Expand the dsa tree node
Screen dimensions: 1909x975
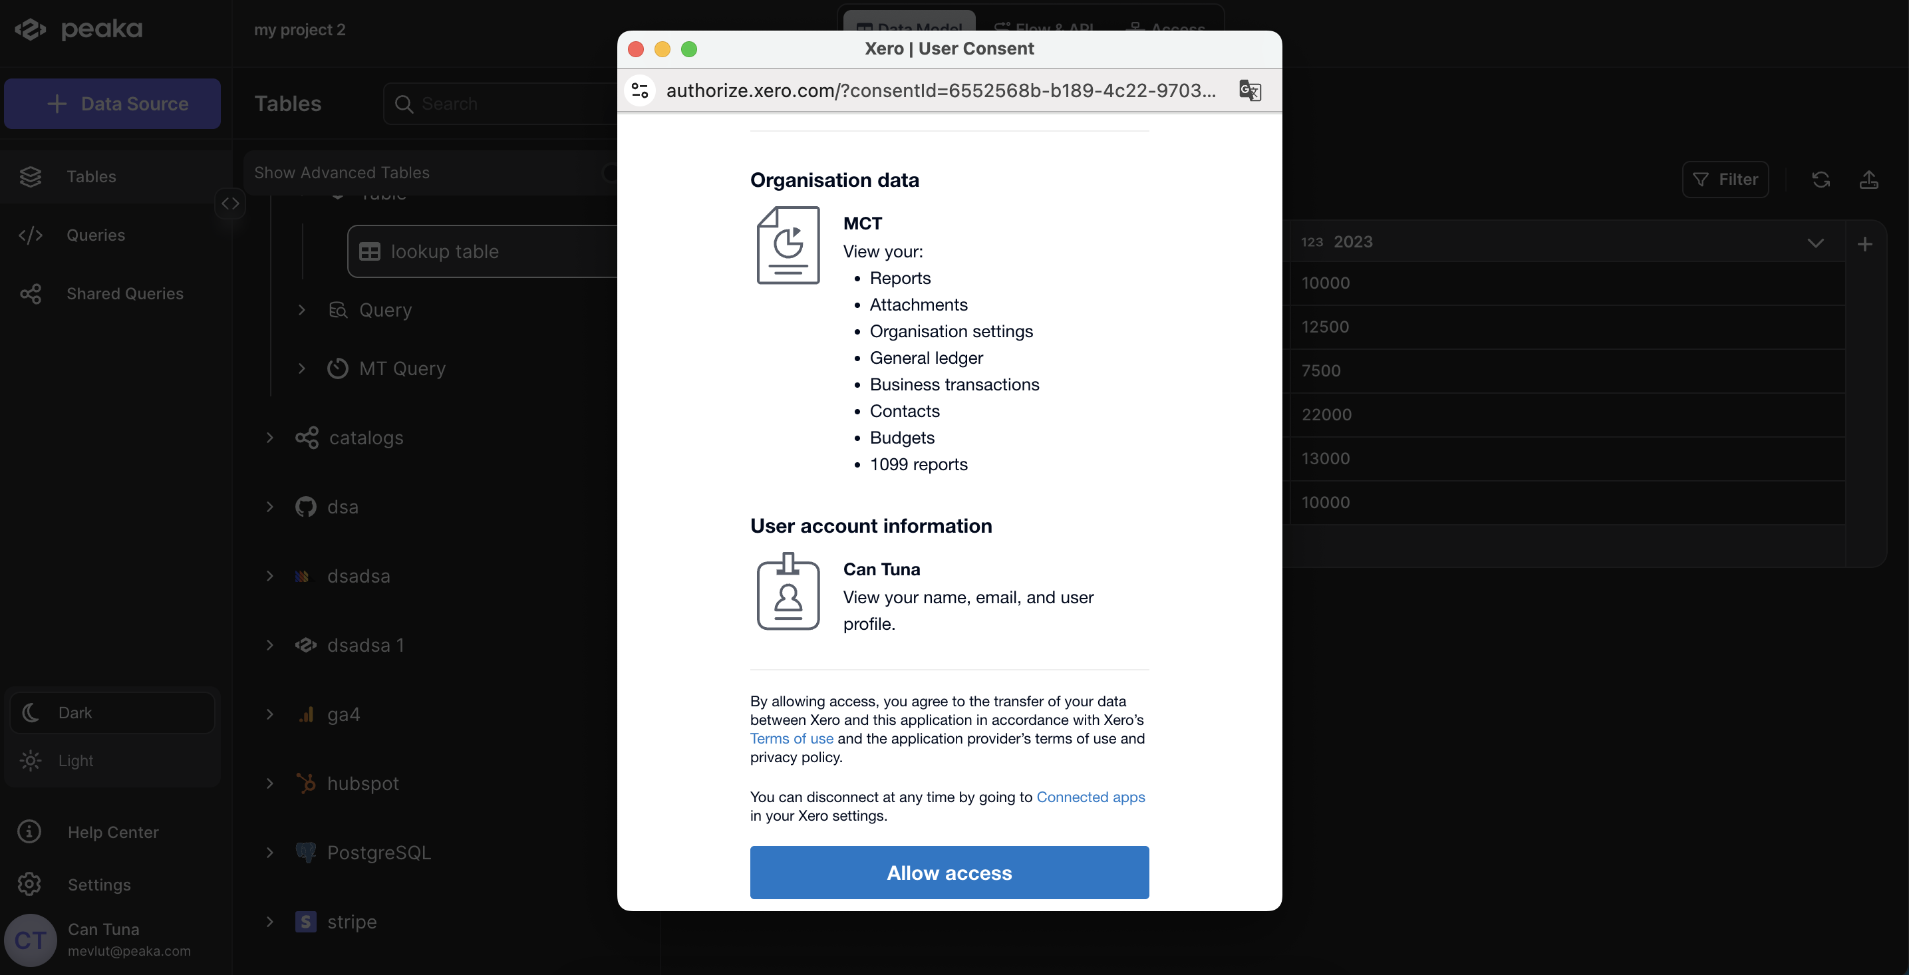pyautogui.click(x=270, y=507)
